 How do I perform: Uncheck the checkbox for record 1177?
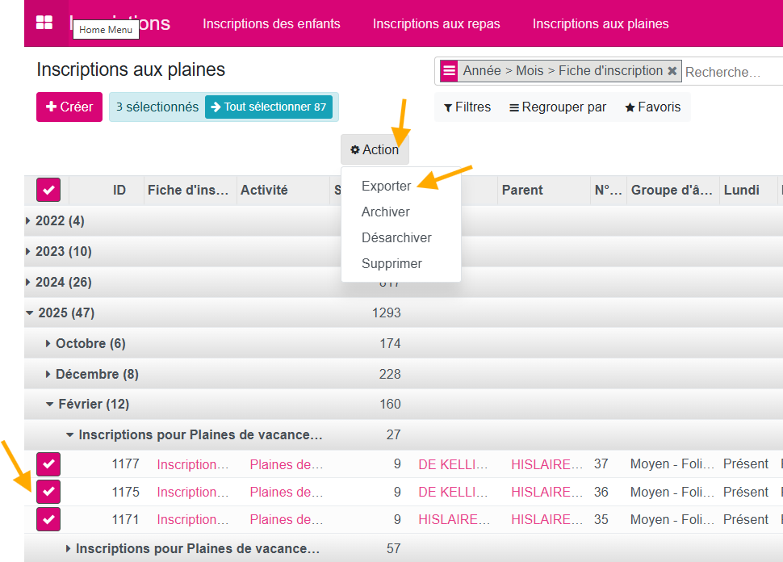click(x=48, y=464)
